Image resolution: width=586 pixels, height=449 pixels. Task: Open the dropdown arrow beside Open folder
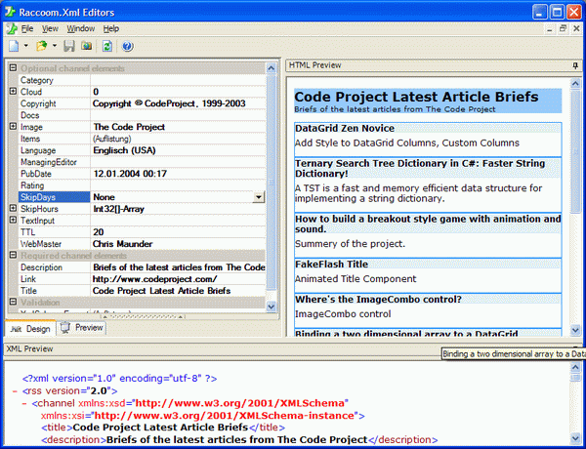point(54,46)
